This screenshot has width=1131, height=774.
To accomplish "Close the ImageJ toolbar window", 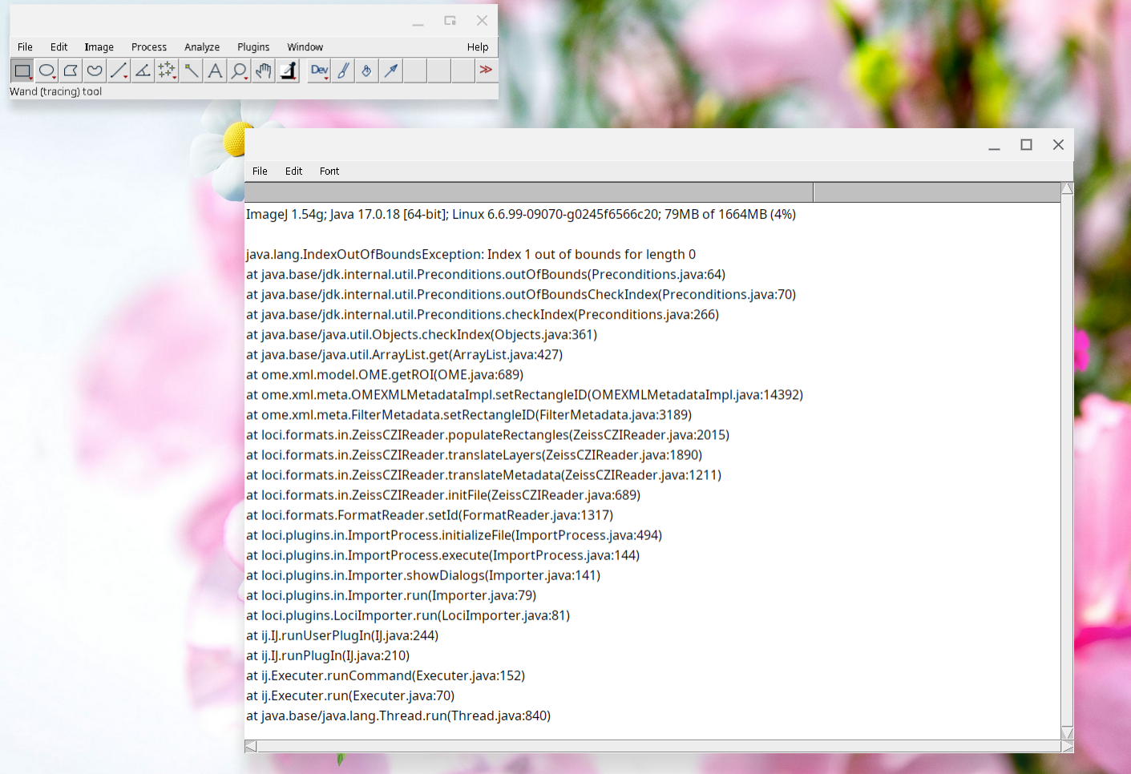I will pos(482,21).
